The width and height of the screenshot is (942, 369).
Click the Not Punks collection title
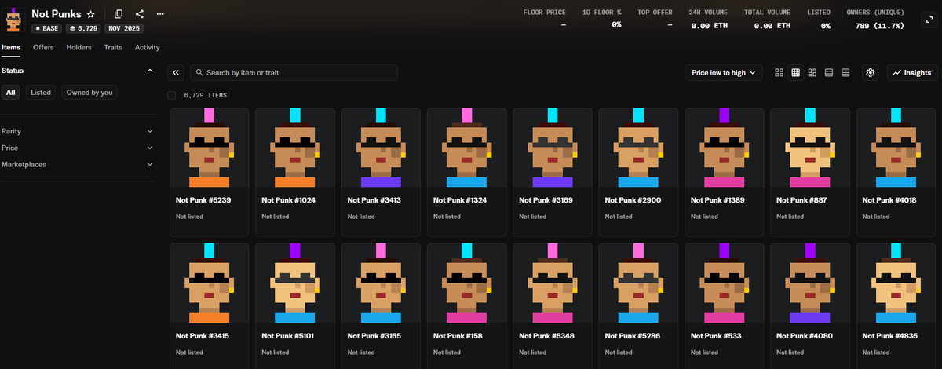click(x=57, y=14)
